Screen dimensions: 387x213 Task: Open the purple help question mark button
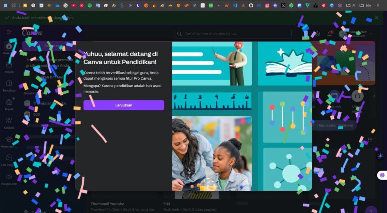[x=371, y=211]
